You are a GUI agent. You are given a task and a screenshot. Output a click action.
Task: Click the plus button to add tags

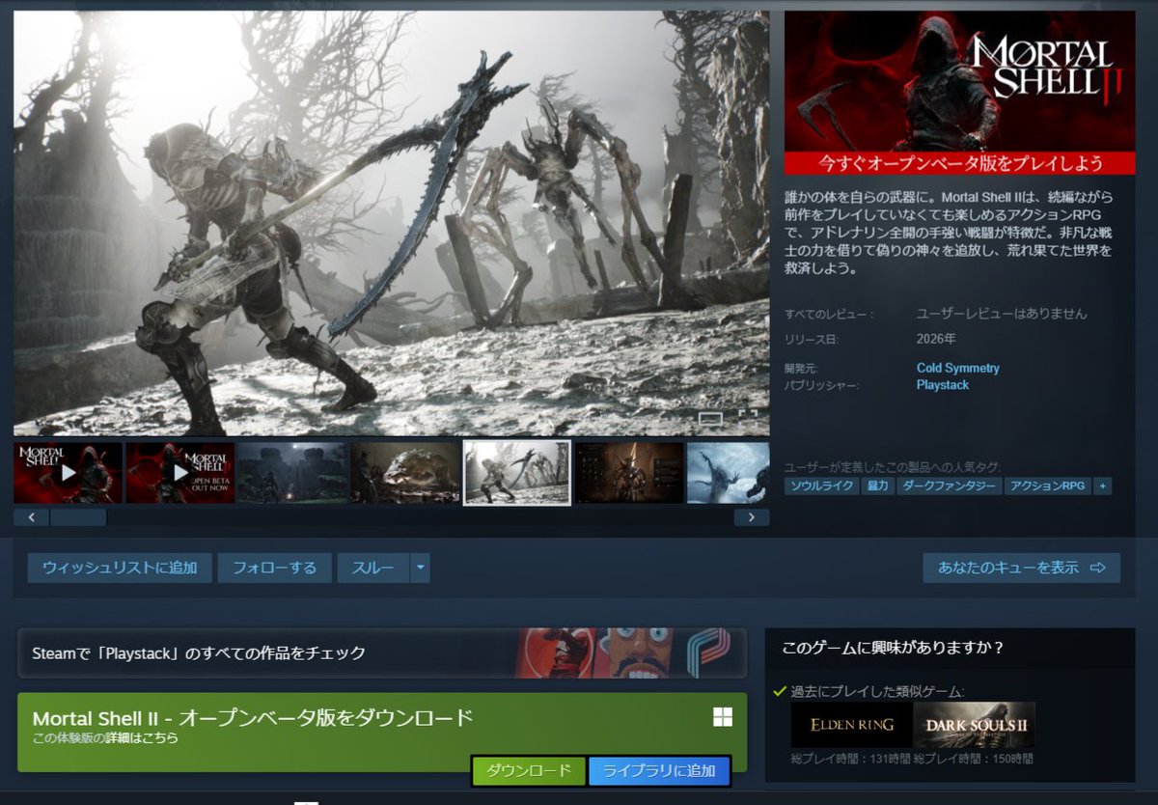(1102, 486)
